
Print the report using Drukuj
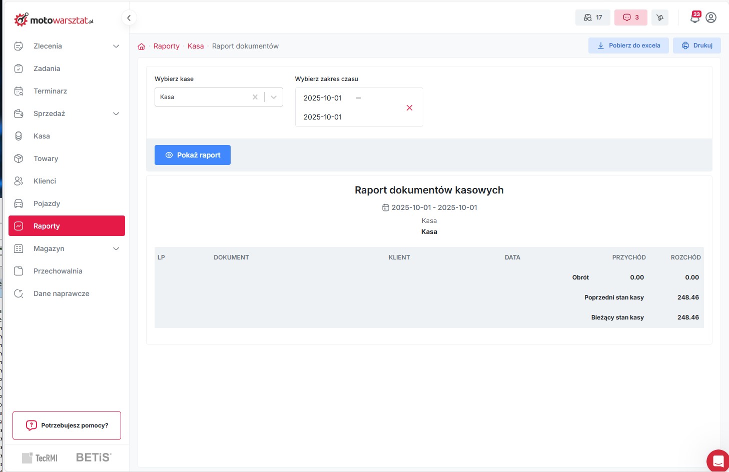click(696, 45)
